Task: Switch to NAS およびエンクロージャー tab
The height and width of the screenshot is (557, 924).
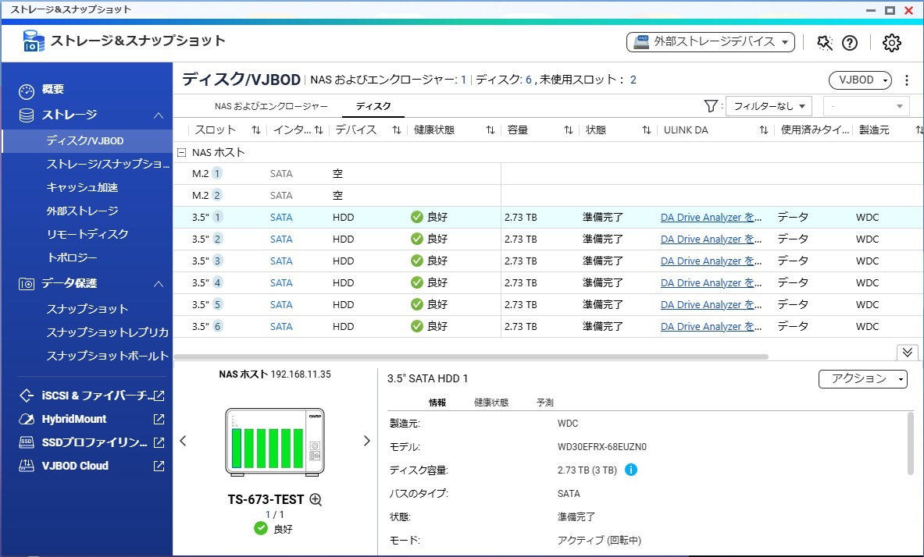Action: (271, 106)
